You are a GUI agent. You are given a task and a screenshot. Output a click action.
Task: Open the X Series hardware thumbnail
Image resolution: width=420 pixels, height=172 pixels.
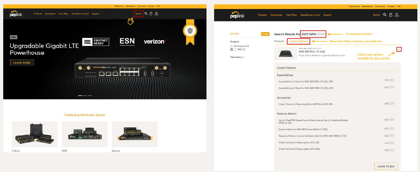tap(35, 134)
